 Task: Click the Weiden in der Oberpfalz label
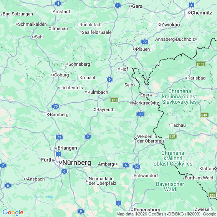151,139
